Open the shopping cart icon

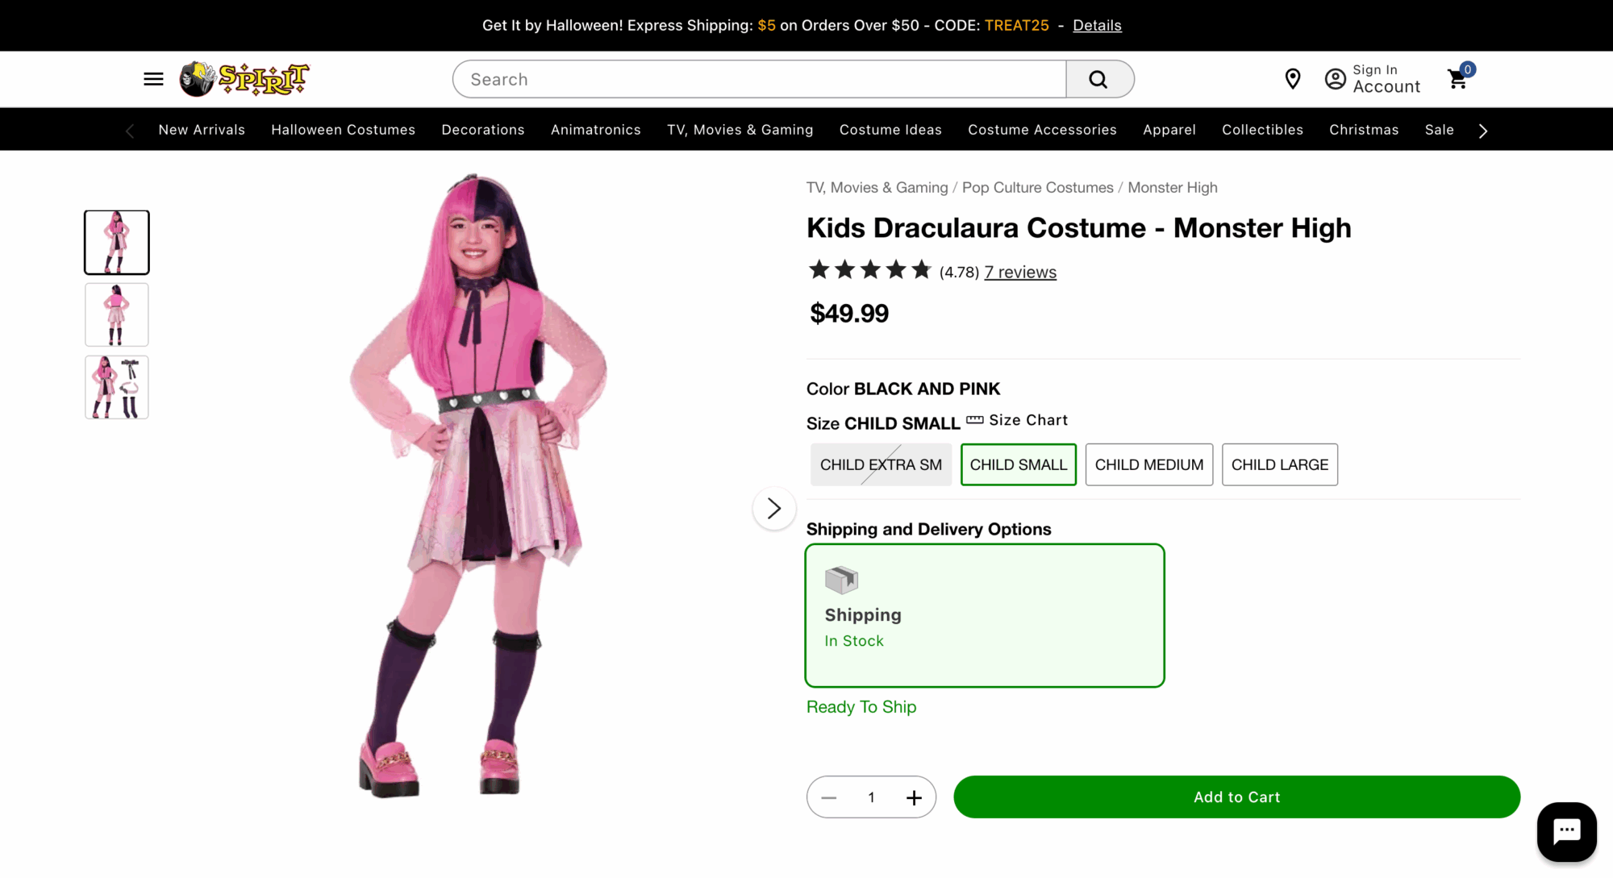[1458, 79]
